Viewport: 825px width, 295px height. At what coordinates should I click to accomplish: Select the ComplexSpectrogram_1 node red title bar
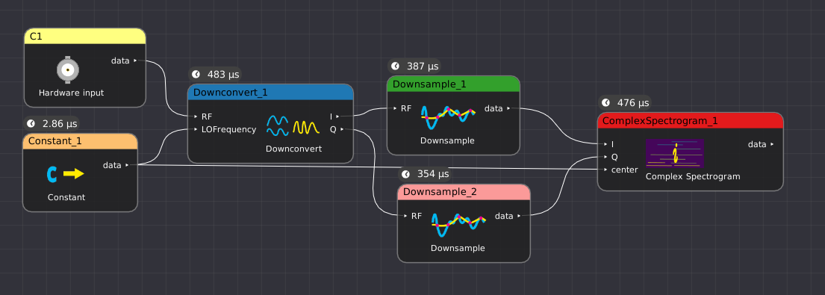[691, 120]
